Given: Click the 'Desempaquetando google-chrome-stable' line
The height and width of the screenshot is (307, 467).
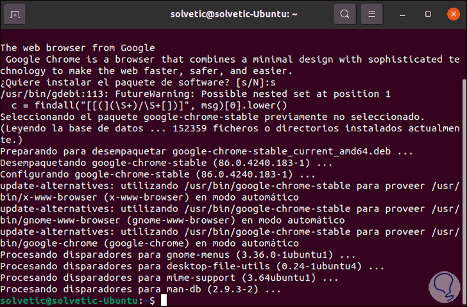Looking at the screenshot, I should (167, 163).
